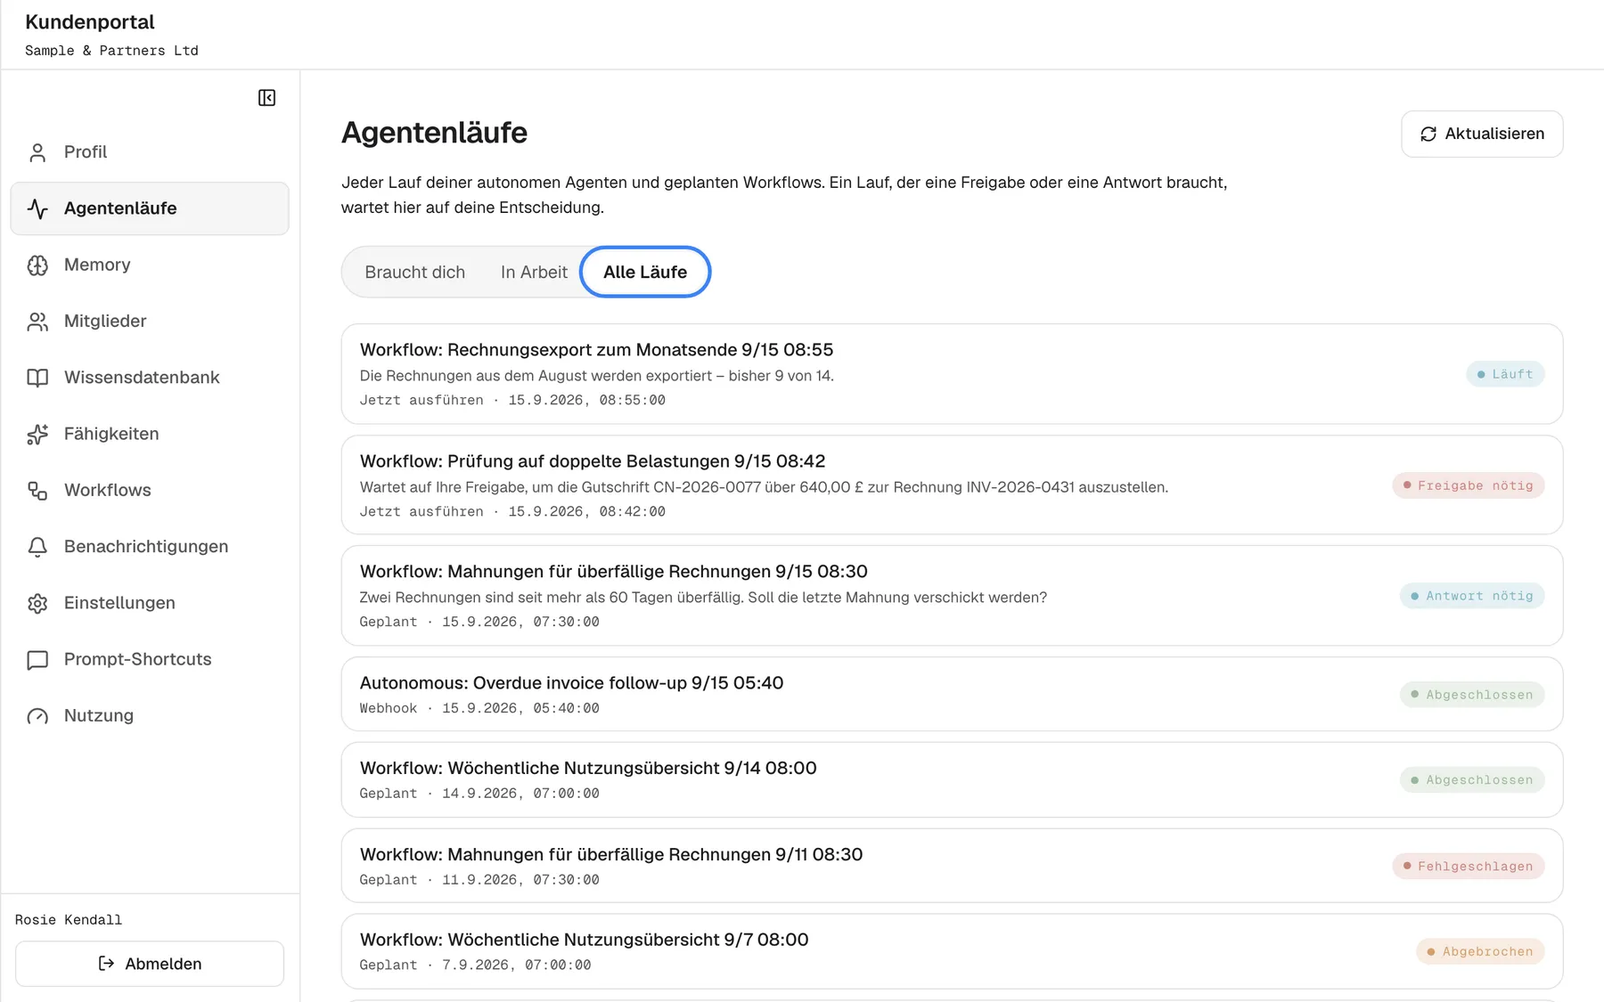Switch to the In Arbeit tab
This screenshot has height=1002, width=1604.
pyautogui.click(x=534, y=272)
